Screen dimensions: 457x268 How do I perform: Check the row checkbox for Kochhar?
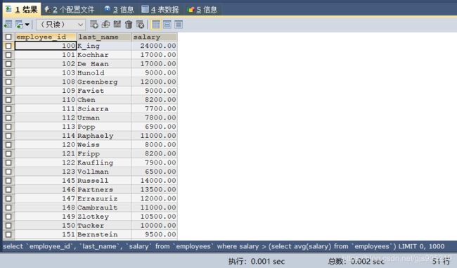point(8,55)
